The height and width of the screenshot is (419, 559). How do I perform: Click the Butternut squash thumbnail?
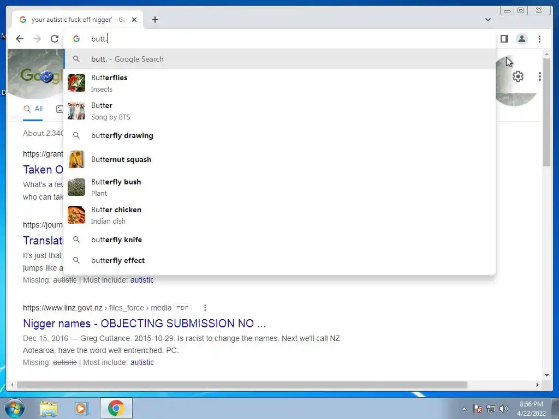tap(76, 159)
